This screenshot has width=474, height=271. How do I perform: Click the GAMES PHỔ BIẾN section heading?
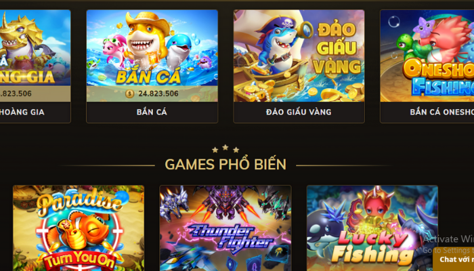225,165
